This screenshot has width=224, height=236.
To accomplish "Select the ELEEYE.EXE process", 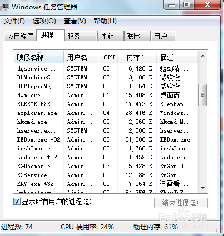I will pyautogui.click(x=106, y=104).
